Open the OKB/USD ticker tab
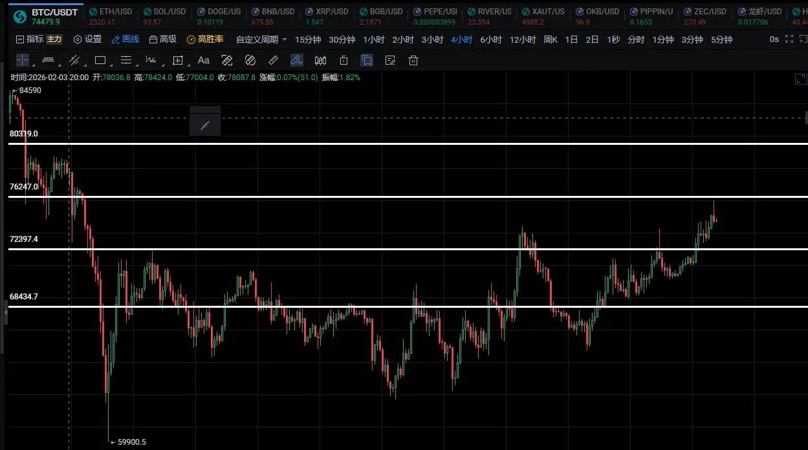 597,16
